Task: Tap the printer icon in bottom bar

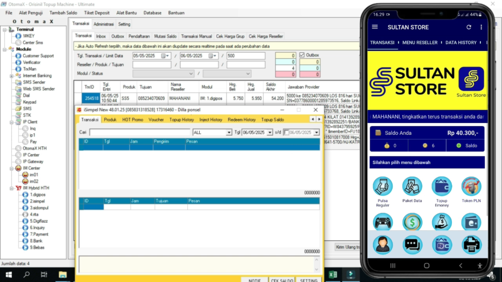Action: click(471, 245)
